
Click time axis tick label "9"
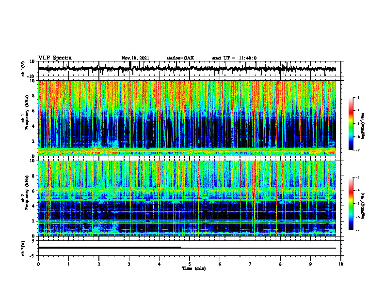(310, 264)
